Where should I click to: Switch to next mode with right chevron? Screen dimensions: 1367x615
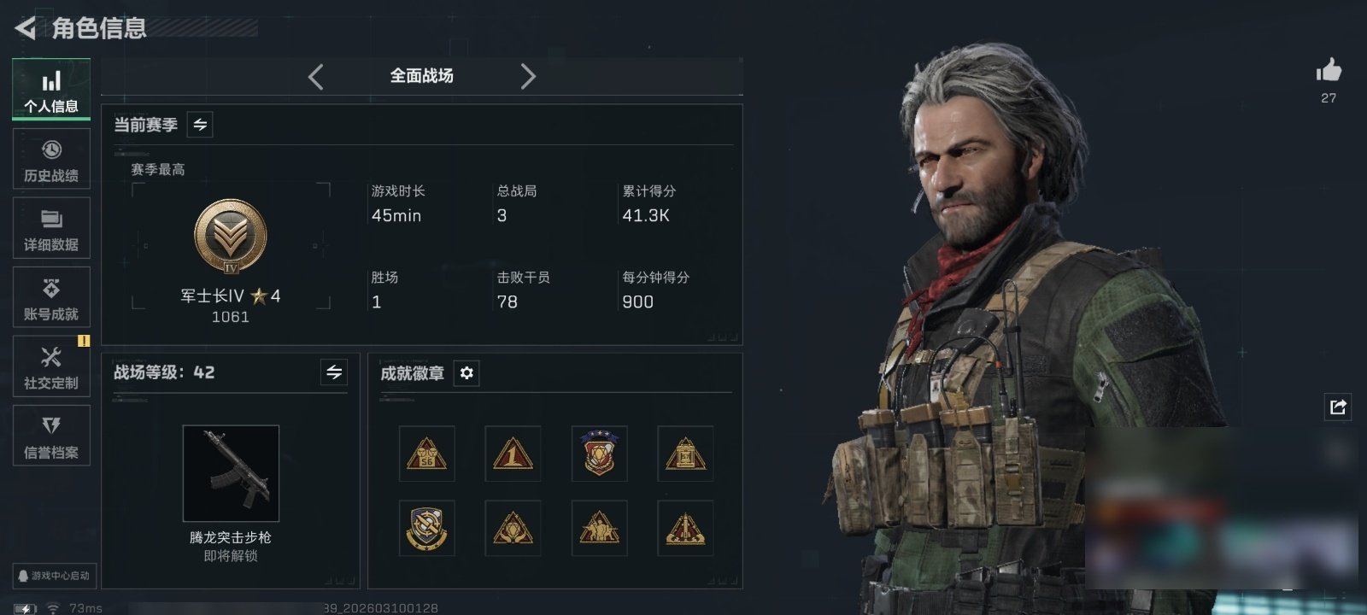[528, 77]
